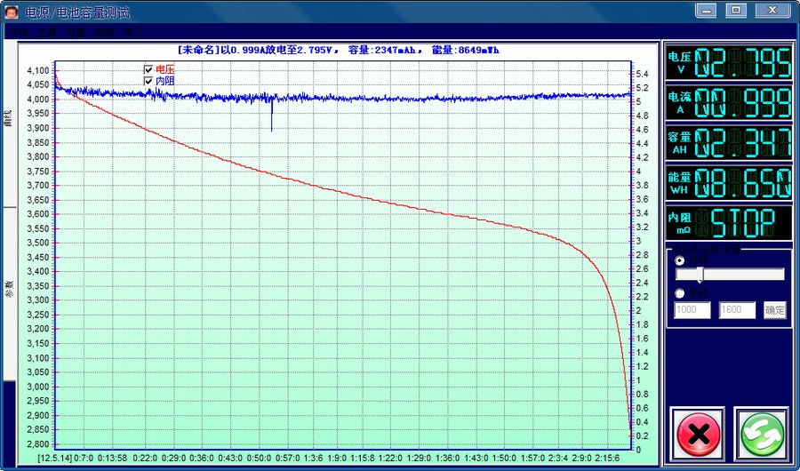Screen dimensions: 800x471
Task: Select the 手动 manual axis radio button
Action: click(x=680, y=293)
